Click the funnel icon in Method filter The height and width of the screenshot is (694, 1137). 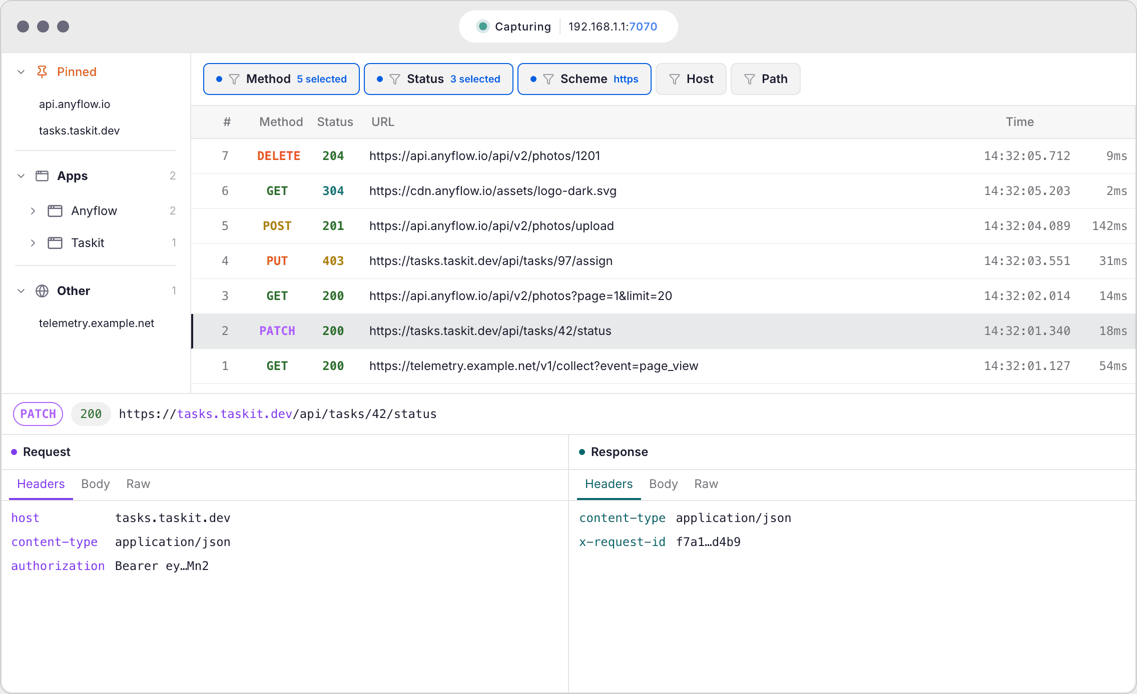(234, 79)
